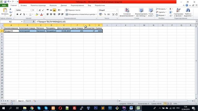
Task: Open Conditional Formatting (Условное форматирование)
Action: [x=127, y=12]
